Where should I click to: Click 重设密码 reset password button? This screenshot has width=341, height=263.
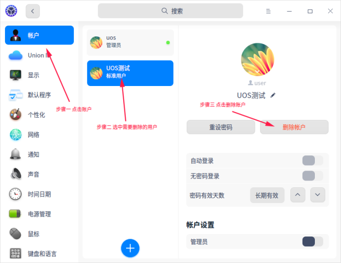point(221,127)
